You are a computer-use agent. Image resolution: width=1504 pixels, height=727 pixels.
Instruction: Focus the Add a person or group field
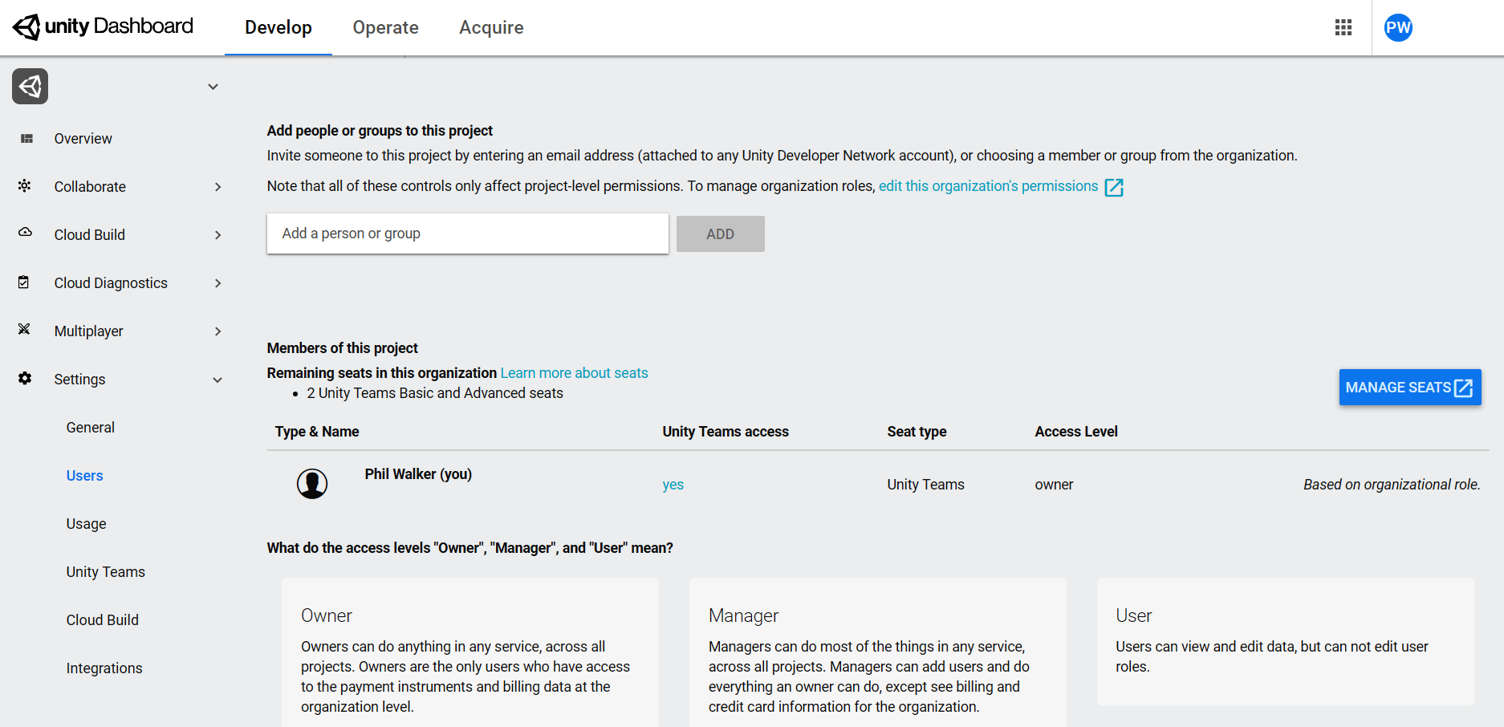[x=467, y=234]
